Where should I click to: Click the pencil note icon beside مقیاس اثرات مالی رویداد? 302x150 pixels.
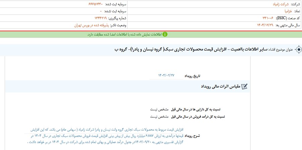(x=245, y=86)
